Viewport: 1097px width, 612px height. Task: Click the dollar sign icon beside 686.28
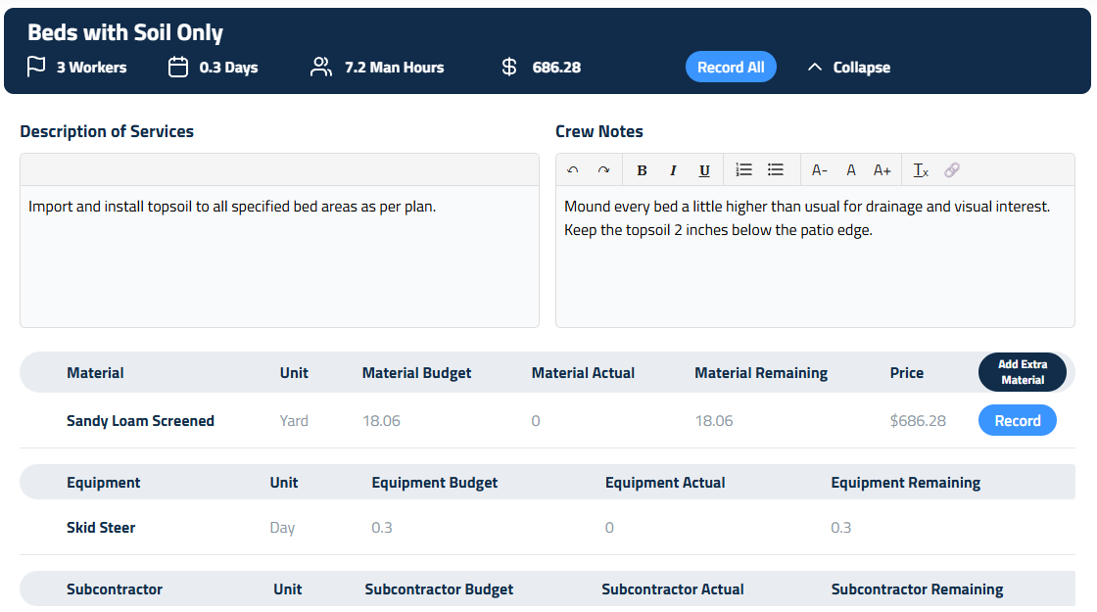click(x=509, y=68)
